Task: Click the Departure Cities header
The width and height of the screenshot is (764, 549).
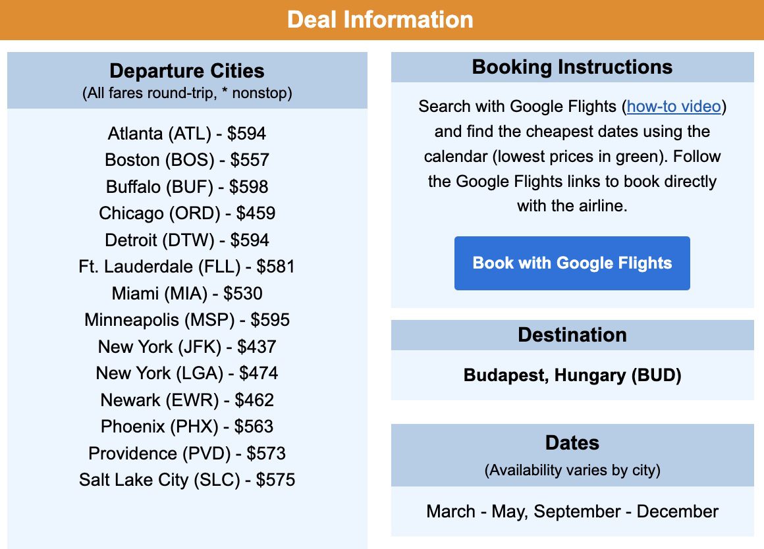Action: point(186,70)
